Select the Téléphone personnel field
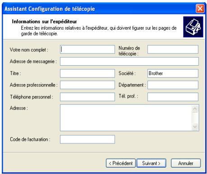 click(x=87, y=97)
